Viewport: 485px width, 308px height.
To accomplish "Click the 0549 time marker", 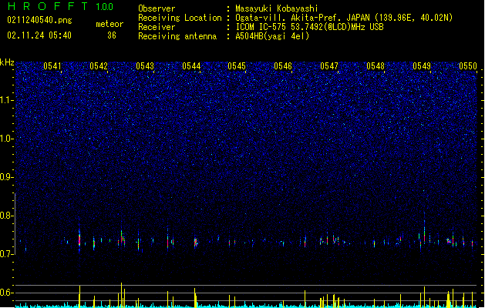I will tap(422, 66).
